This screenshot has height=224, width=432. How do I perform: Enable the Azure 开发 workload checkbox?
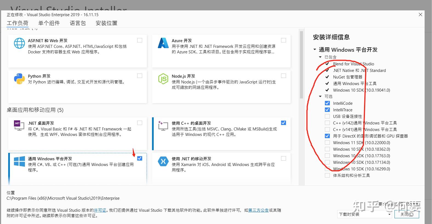(x=284, y=40)
